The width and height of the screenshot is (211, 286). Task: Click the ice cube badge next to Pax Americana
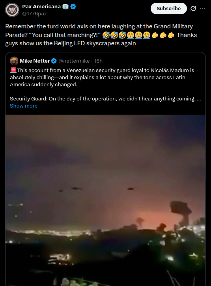(65, 7)
